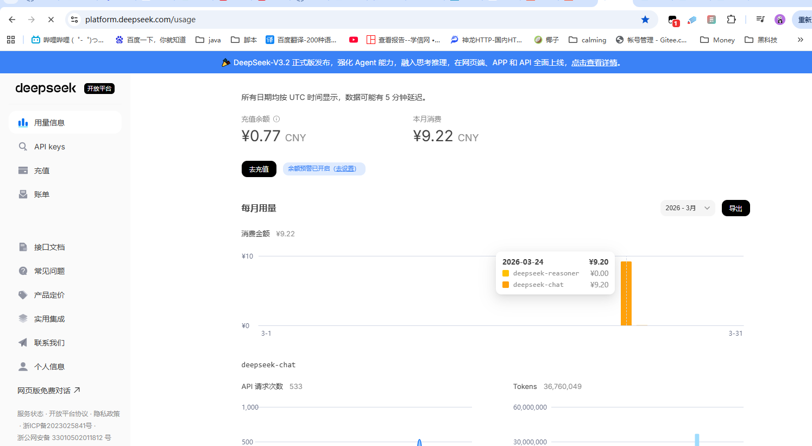Click the orange 03-24 bar in chart

click(626, 293)
